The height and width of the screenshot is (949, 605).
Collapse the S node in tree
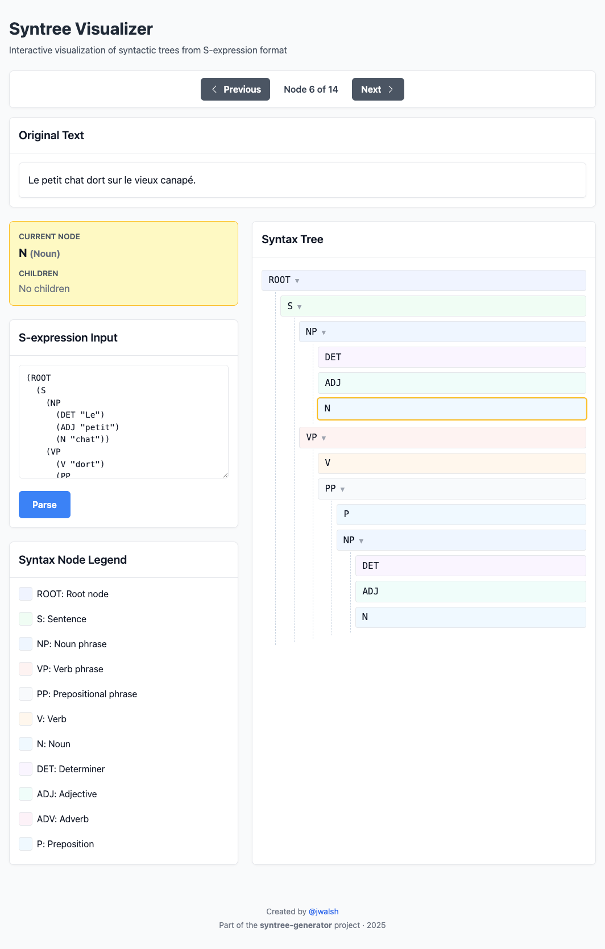[300, 307]
